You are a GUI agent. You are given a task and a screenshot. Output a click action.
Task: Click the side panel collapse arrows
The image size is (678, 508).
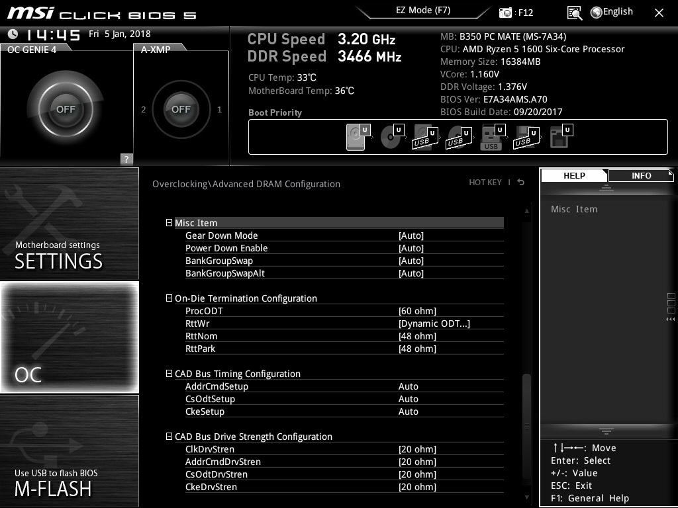click(x=670, y=319)
